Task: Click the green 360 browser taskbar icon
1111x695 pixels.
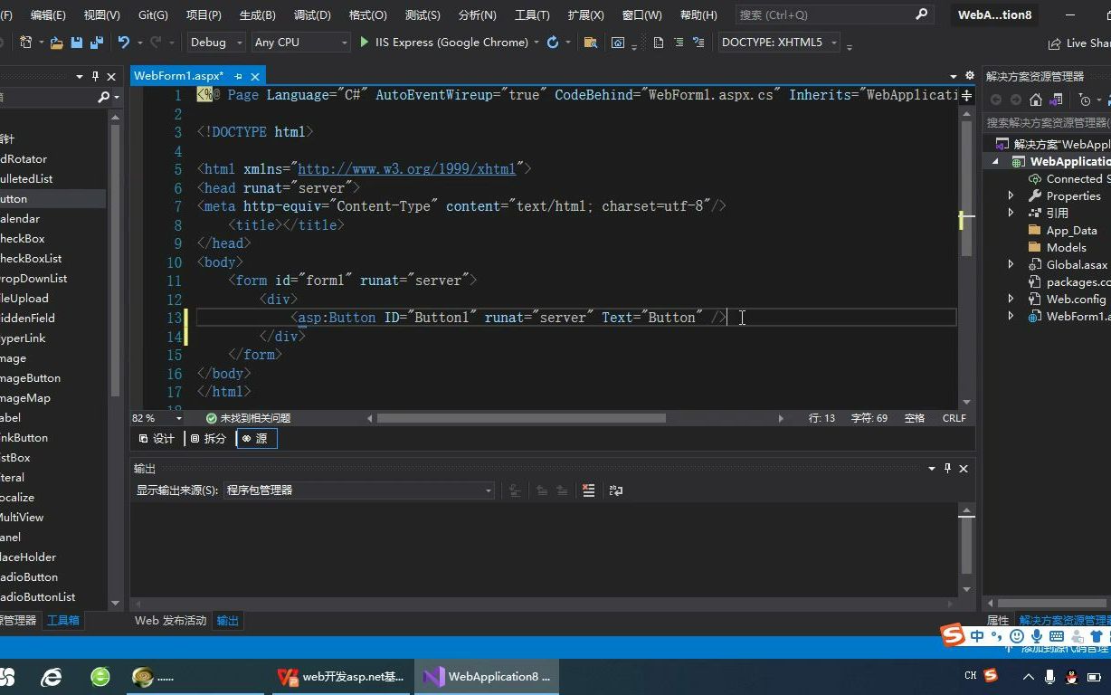Action: point(100,676)
